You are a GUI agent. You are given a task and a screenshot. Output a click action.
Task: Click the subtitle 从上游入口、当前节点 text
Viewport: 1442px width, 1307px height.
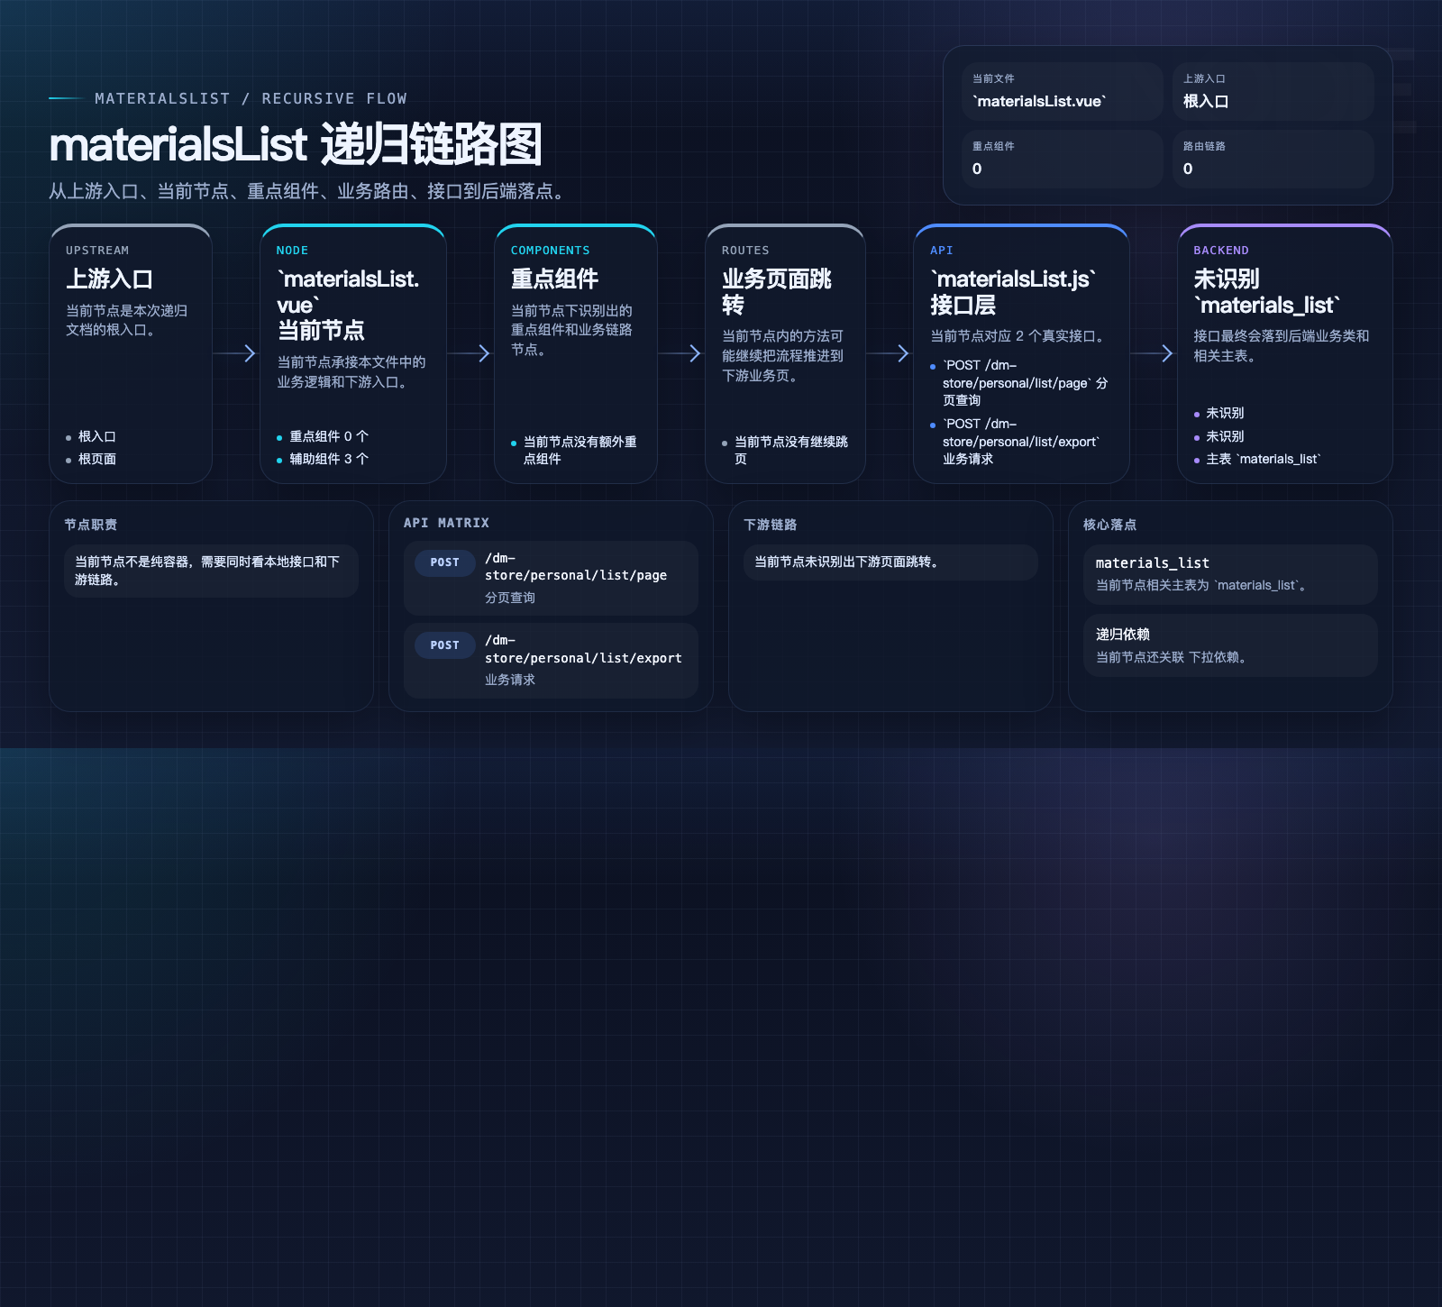click(x=309, y=191)
